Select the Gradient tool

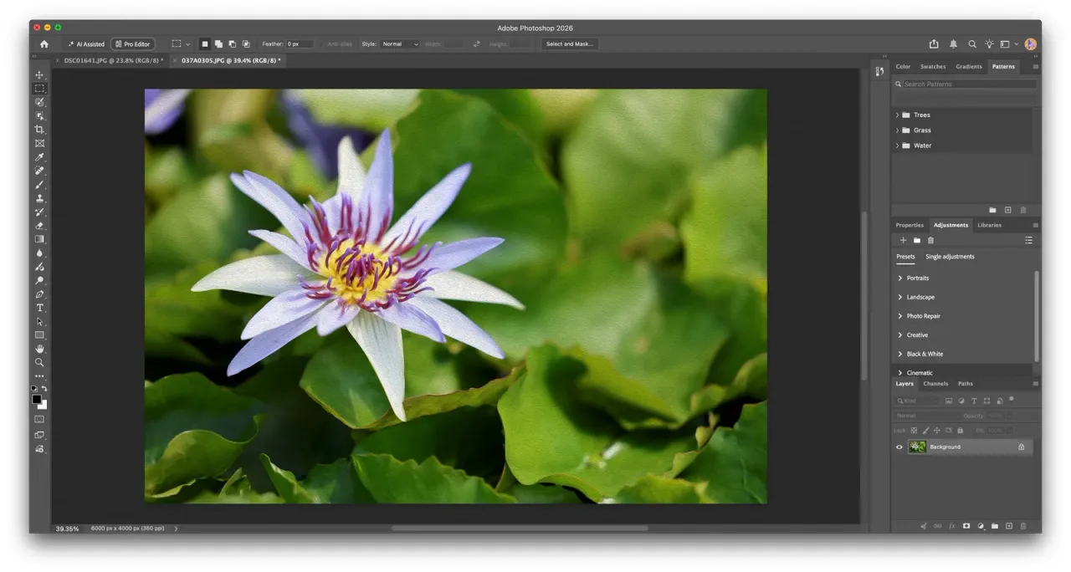[x=39, y=239]
